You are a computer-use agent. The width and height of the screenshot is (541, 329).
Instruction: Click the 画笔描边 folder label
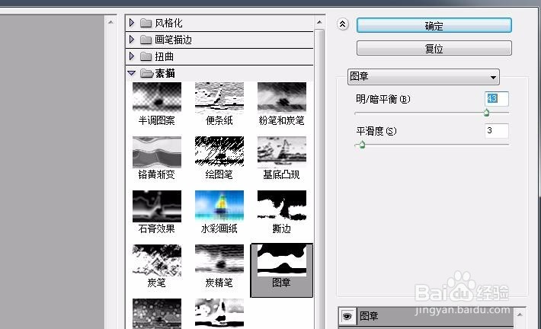(173, 40)
